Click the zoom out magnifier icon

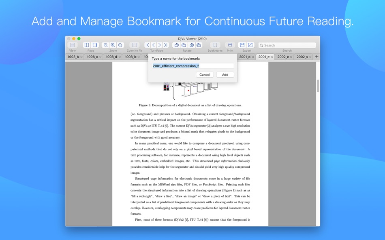coord(106,45)
